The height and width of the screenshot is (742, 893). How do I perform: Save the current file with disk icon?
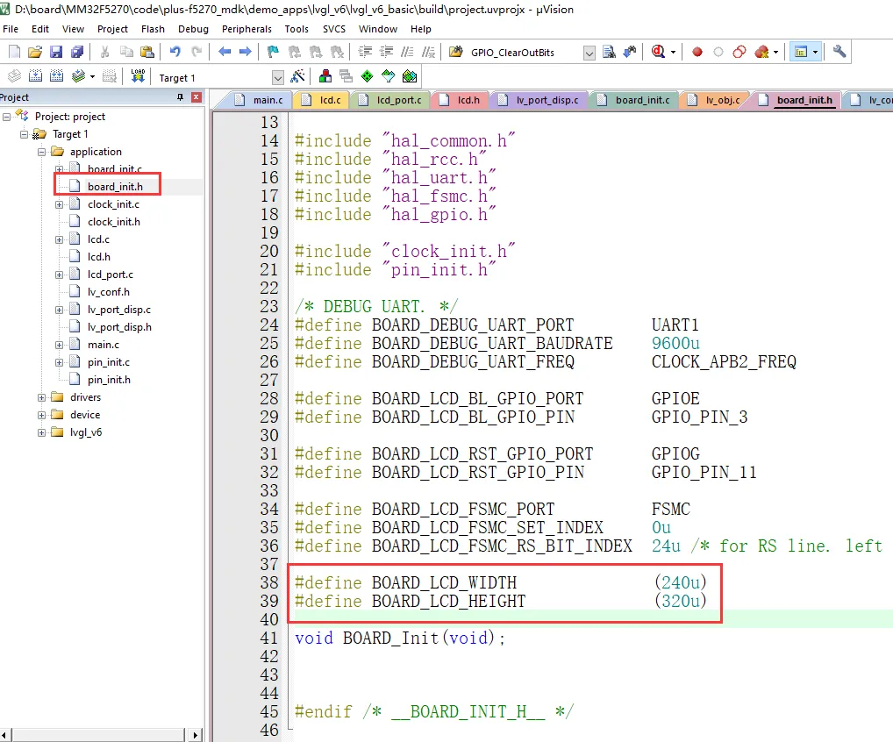[x=56, y=52]
